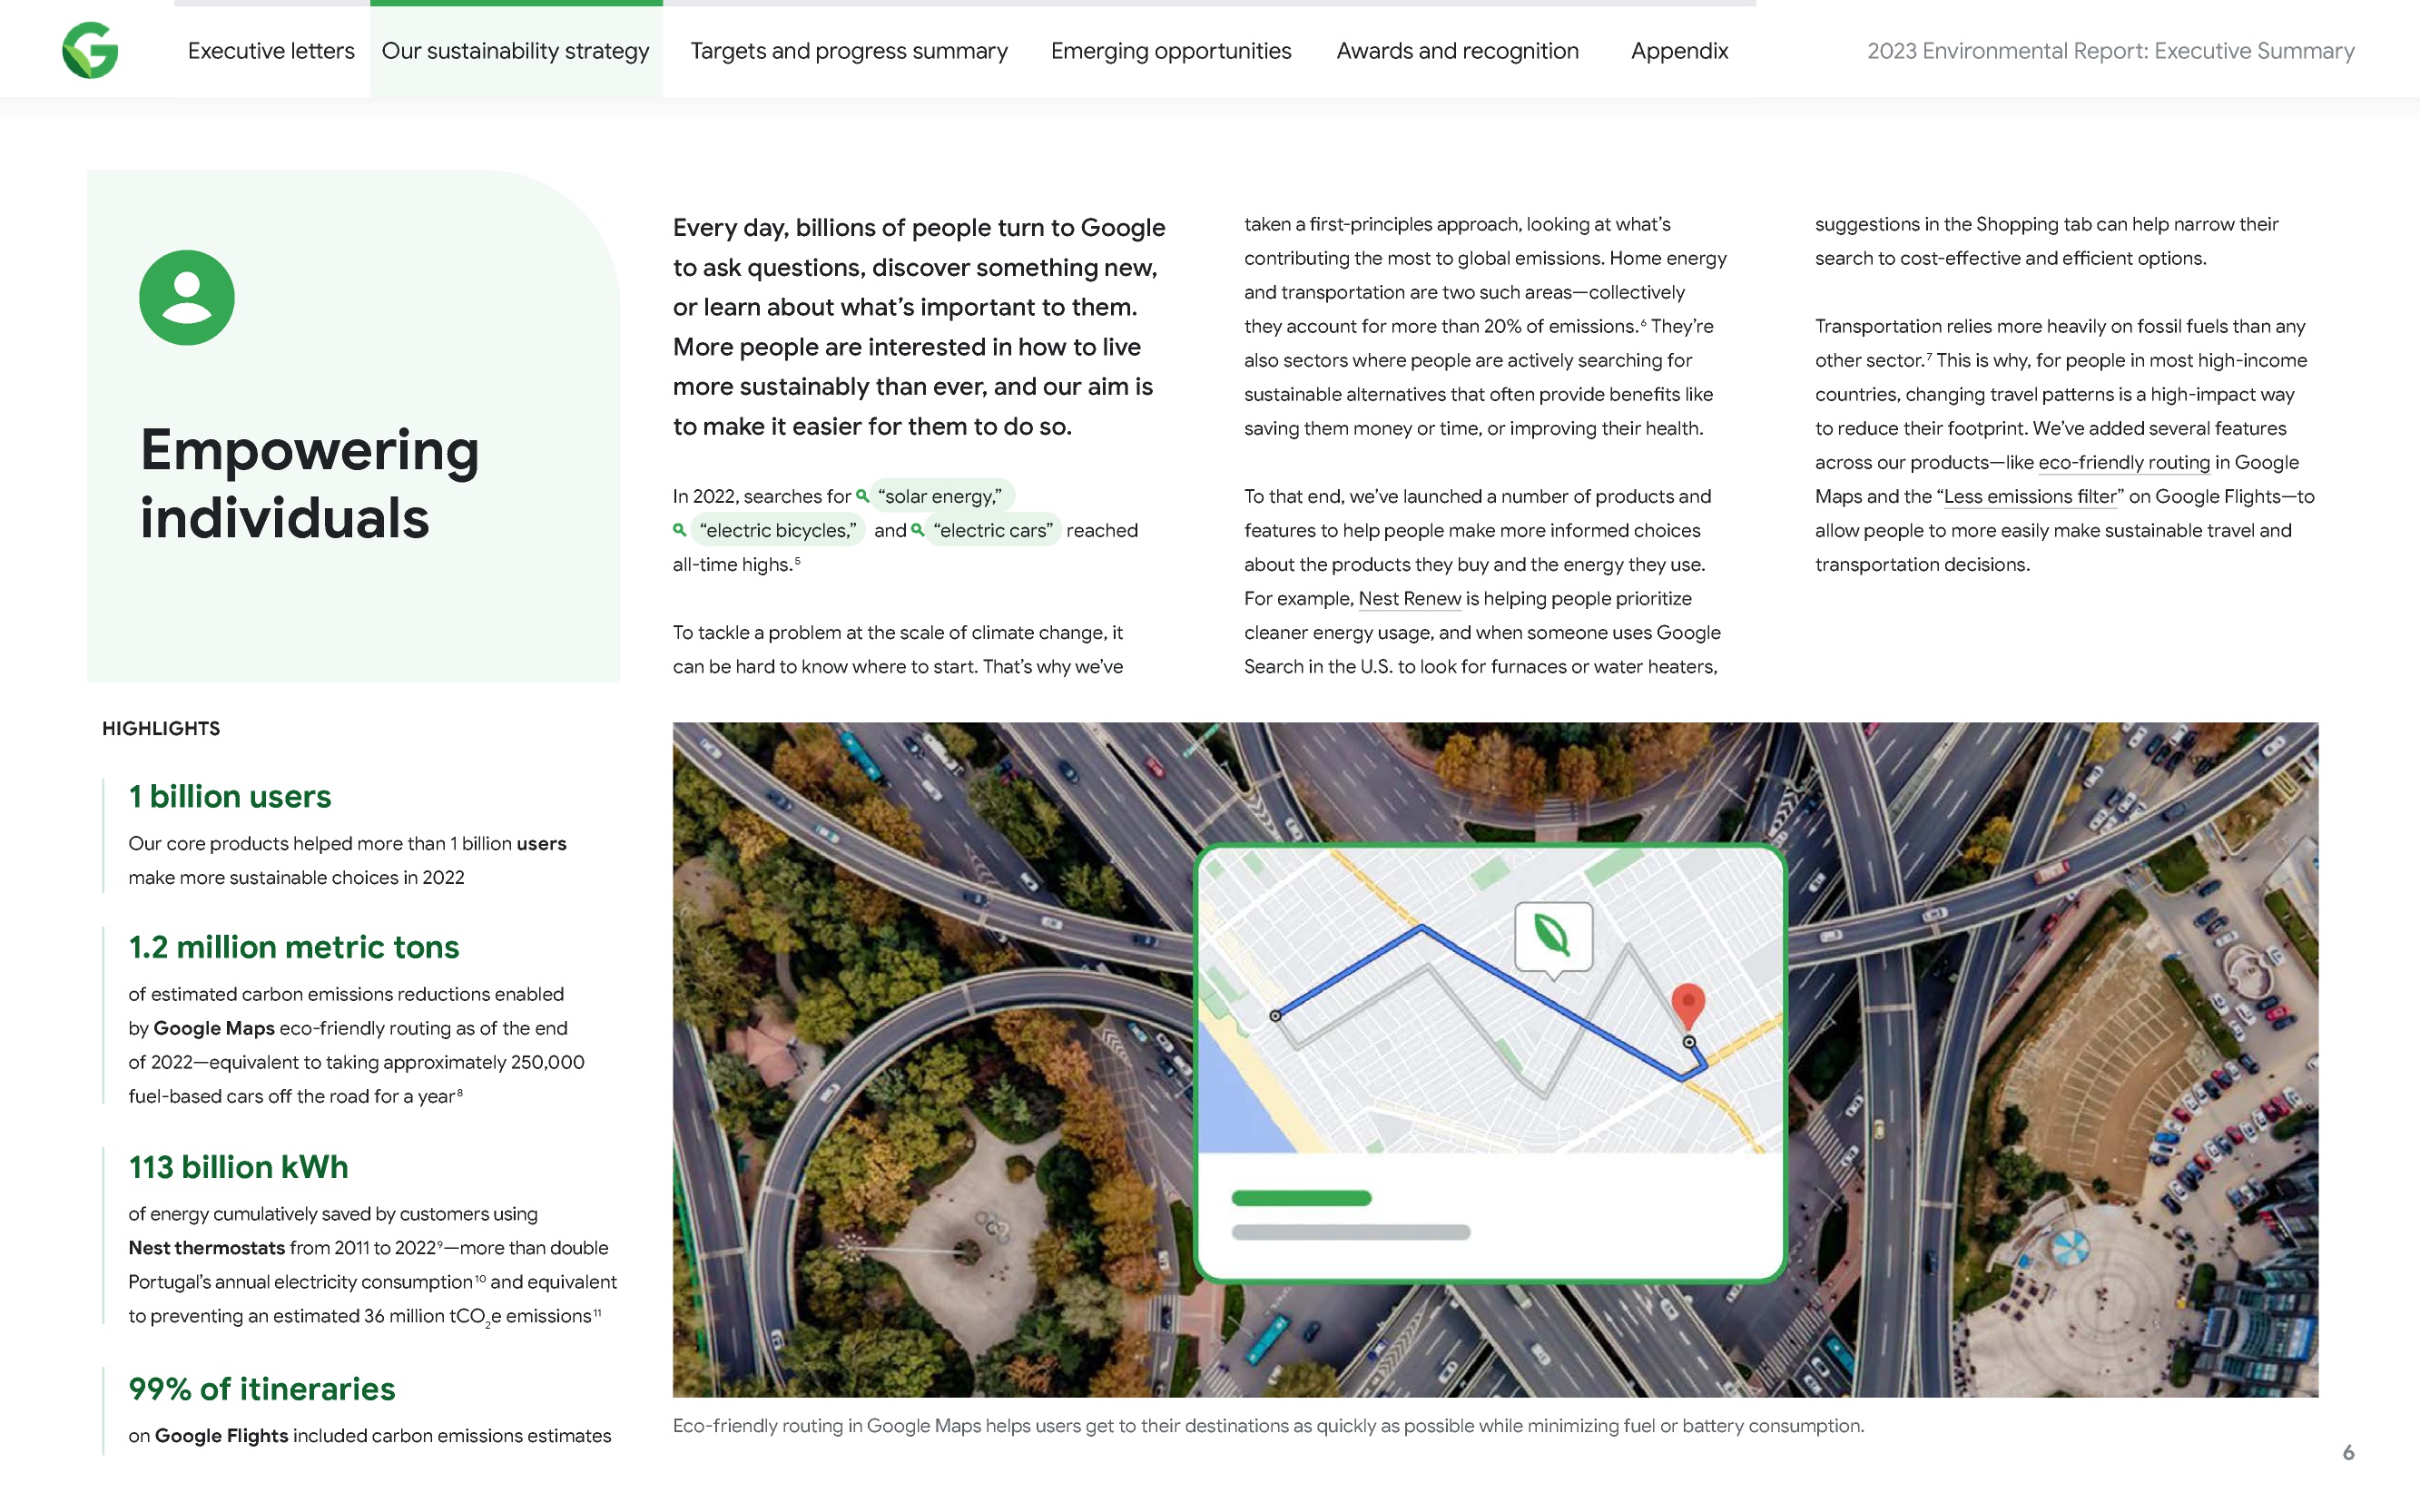The width and height of the screenshot is (2420, 1512).
Task: Switch to Awards and recognition tab
Action: click(x=1457, y=51)
